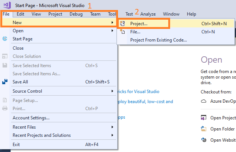
Task: Click the Alt+F4 shortcut text
Action: 92,144
